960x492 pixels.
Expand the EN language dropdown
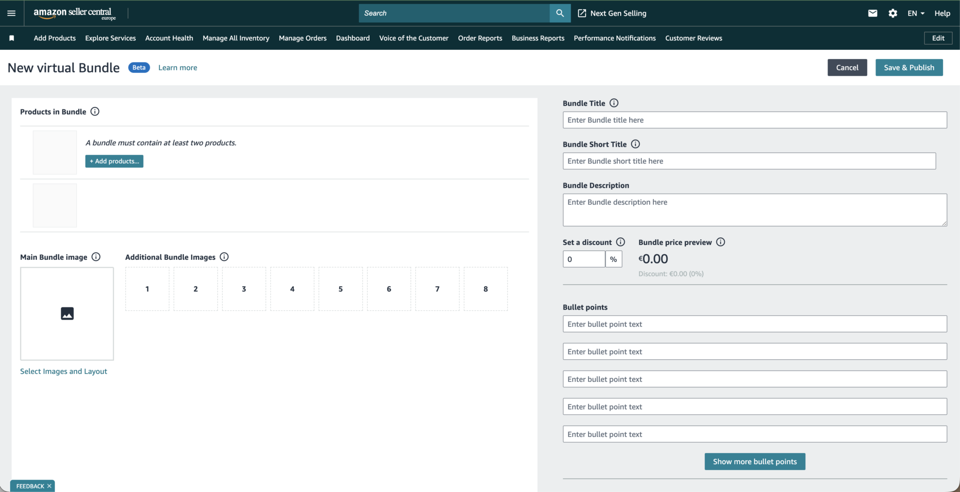point(916,13)
